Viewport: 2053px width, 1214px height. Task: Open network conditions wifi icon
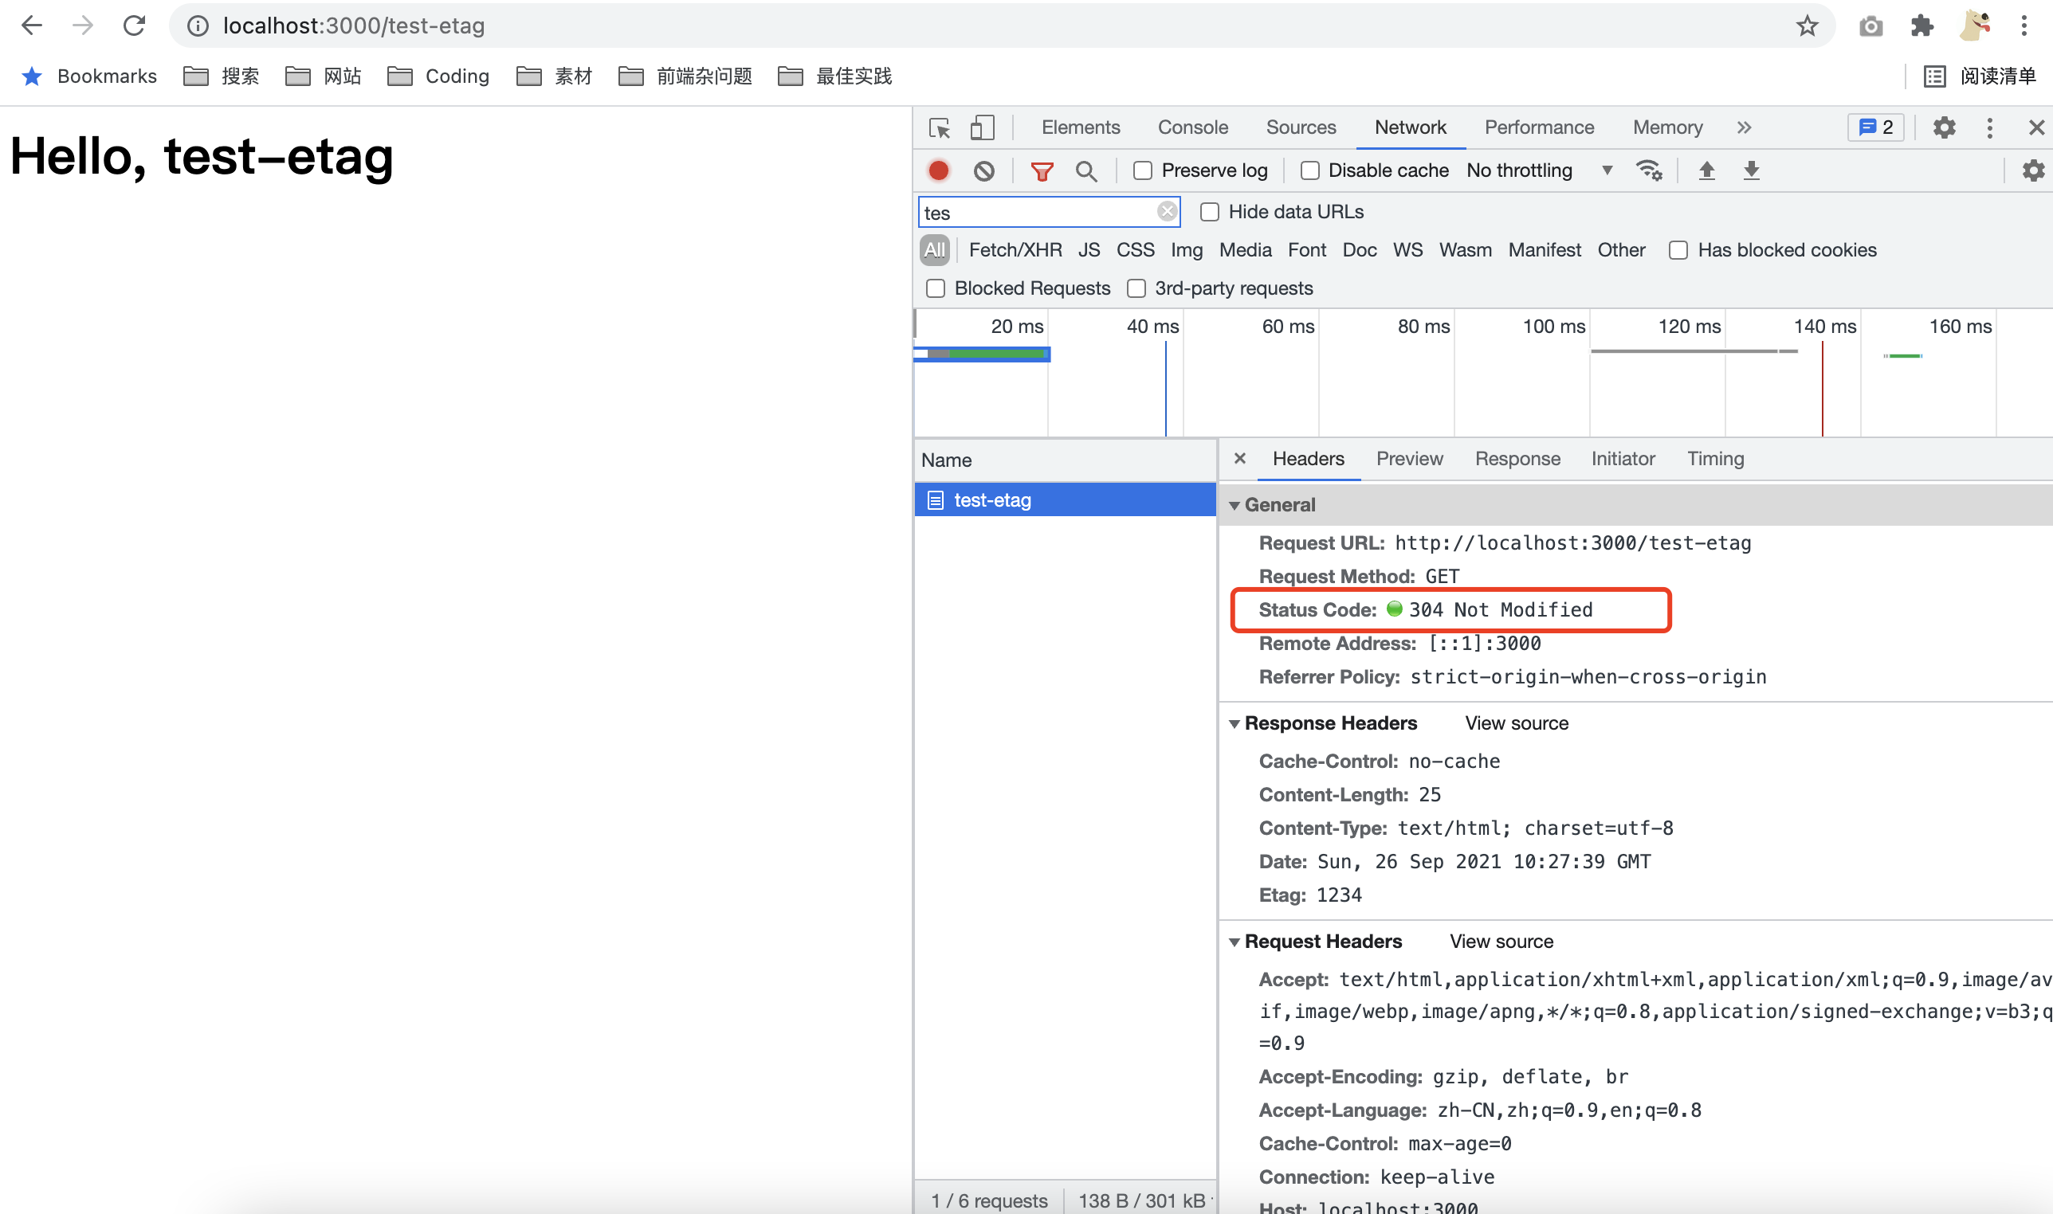pos(1648,170)
